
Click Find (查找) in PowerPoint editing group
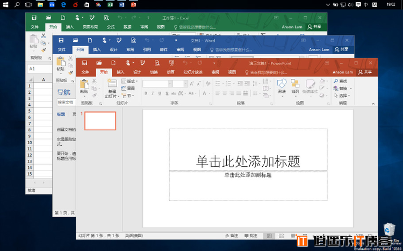[x=341, y=81]
